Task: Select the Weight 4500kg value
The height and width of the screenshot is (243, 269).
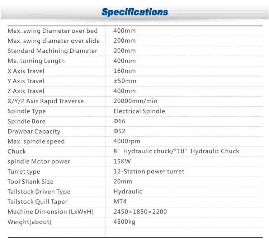Action: tap(124, 222)
